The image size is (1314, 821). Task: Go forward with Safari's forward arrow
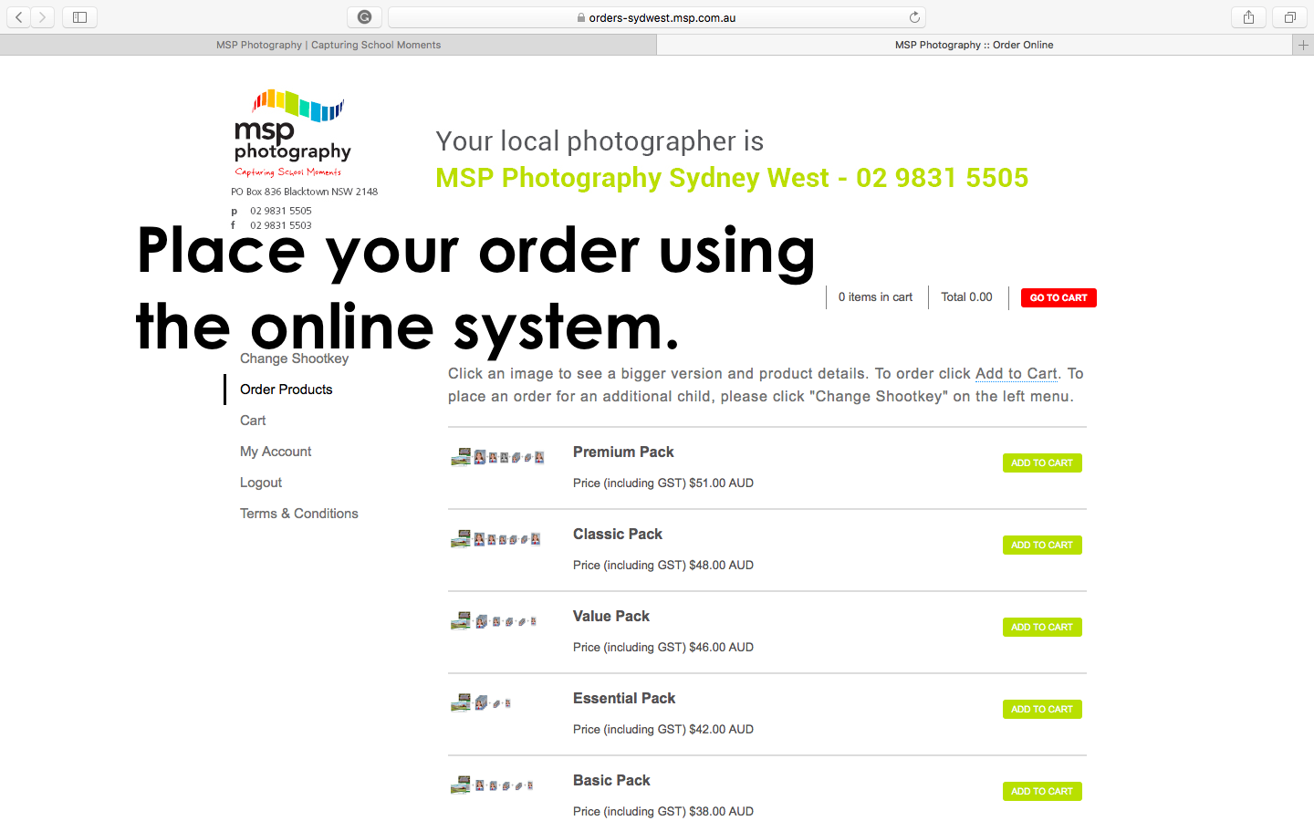43,17
